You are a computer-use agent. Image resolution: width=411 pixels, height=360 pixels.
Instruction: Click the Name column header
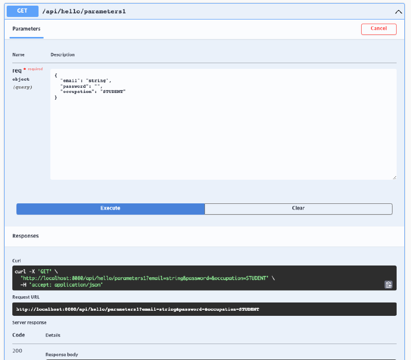click(18, 54)
